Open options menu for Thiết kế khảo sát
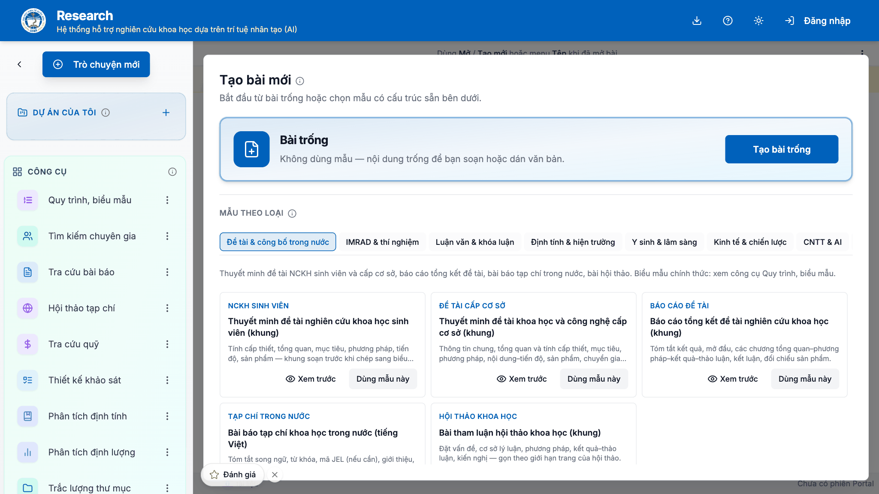The image size is (879, 494). tap(167, 380)
